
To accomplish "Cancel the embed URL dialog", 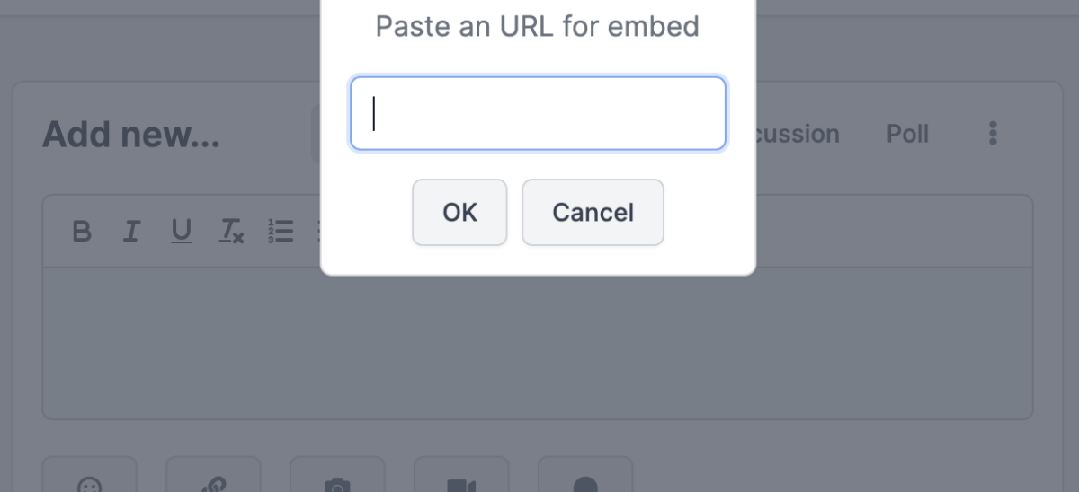I will pyautogui.click(x=593, y=213).
